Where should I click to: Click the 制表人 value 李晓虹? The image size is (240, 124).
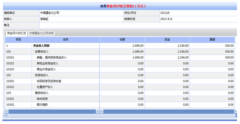pyautogui.click(x=44, y=19)
